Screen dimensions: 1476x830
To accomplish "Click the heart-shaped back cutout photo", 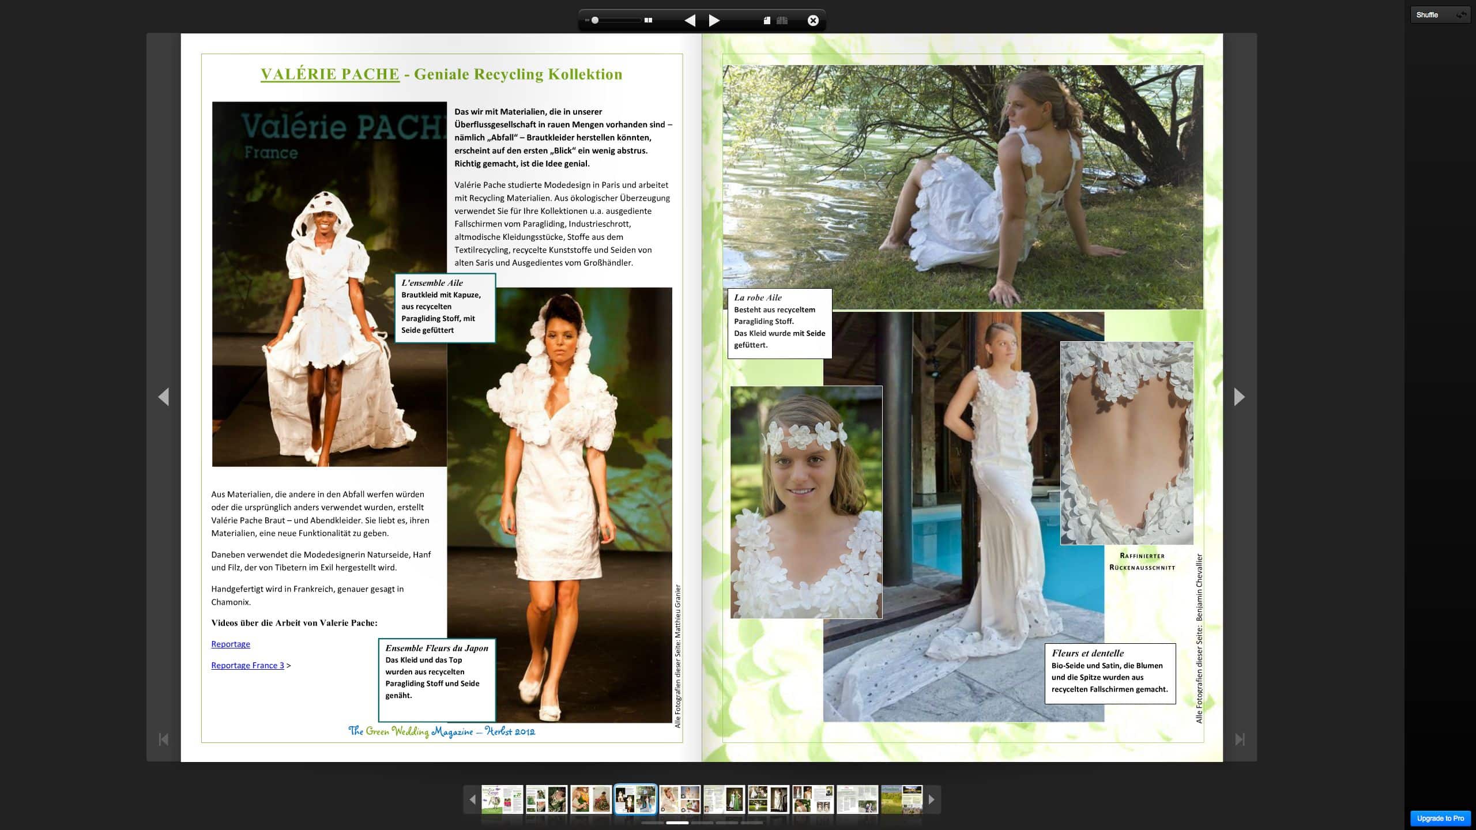I will click(1127, 443).
